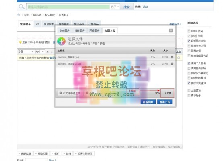Viewport: 223px width, 161px height.
Task: Click the 高级 advanced editor button
Action: [x=179, y=52]
